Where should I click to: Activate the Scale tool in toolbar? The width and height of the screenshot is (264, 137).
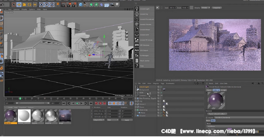[24, 5]
